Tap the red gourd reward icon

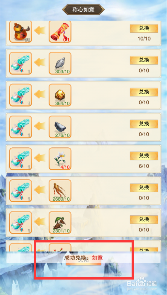point(21,31)
